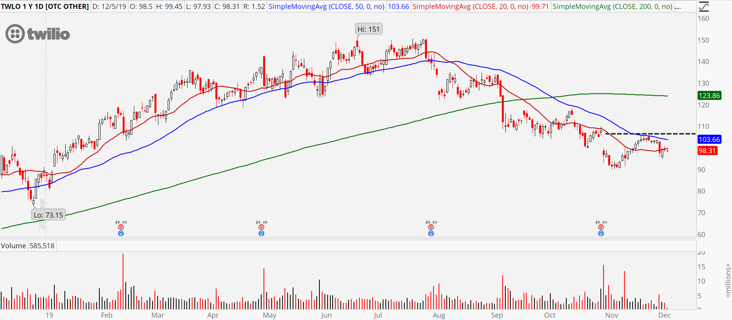Click the blue lightbulb event icon in February
732x320 pixels.
point(121,234)
